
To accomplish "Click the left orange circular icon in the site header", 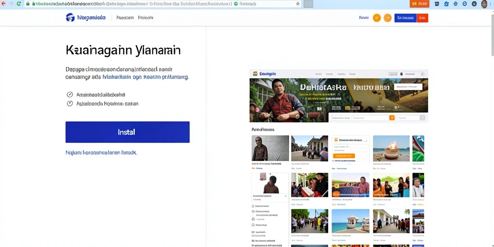I will [x=377, y=18].
